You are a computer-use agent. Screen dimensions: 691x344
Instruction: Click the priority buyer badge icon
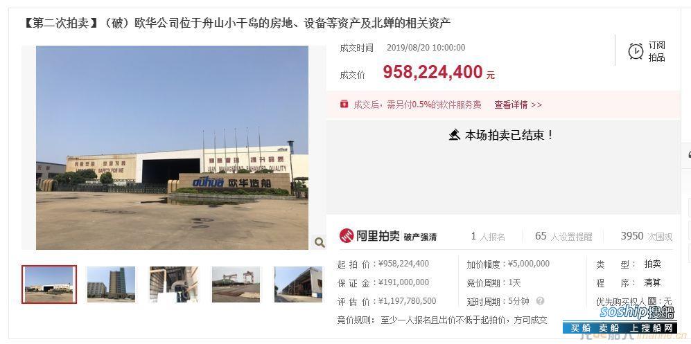[651, 301]
